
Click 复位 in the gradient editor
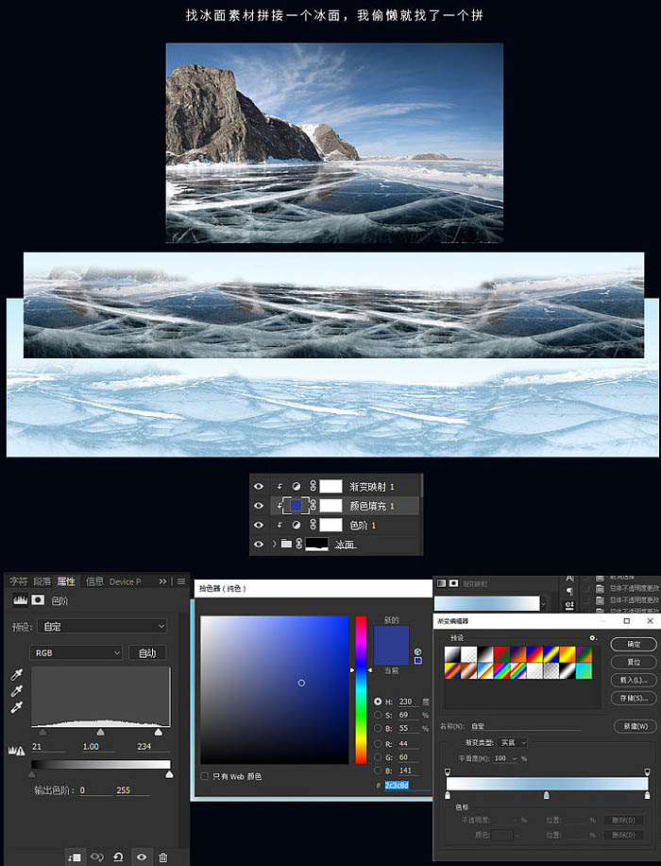click(x=634, y=662)
